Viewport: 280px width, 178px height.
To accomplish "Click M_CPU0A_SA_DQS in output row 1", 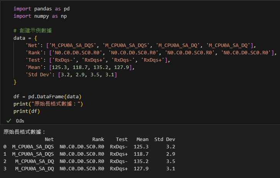I will pos(33,154).
